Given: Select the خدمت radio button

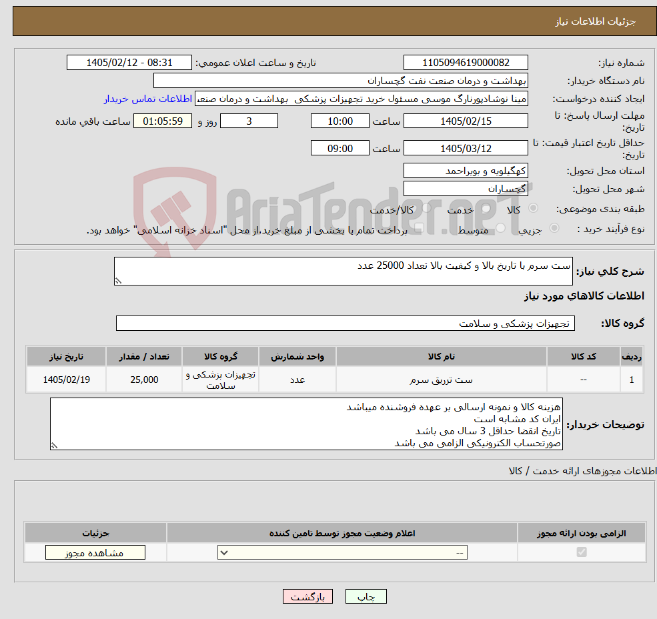Looking at the screenshot, I should pyautogui.click(x=486, y=208).
